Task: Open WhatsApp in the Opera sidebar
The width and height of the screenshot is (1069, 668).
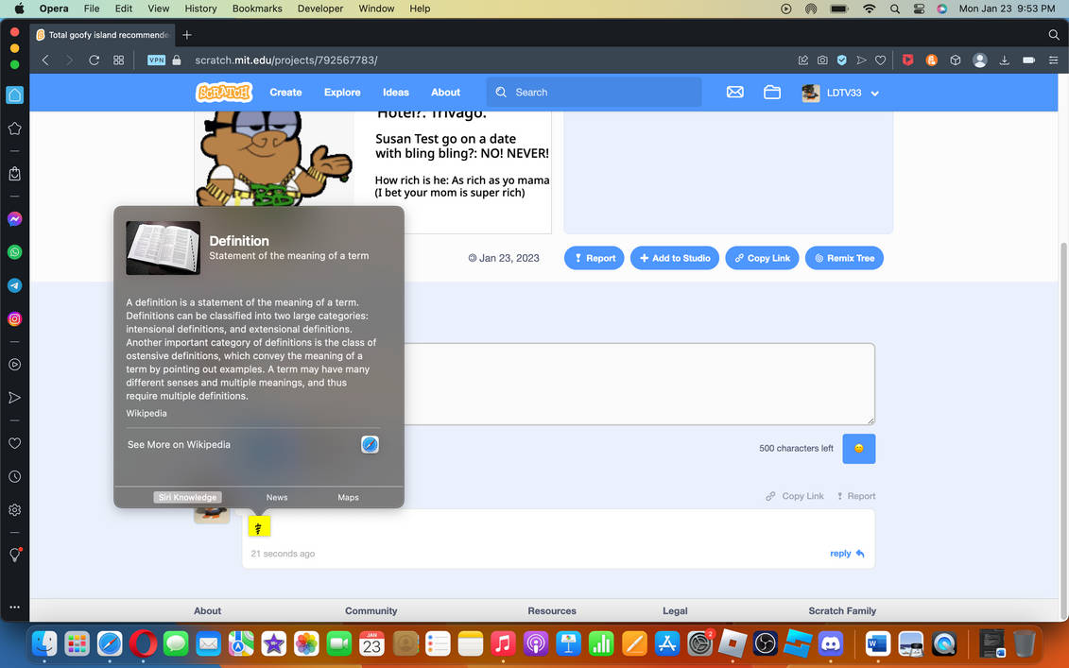Action: 14,252
